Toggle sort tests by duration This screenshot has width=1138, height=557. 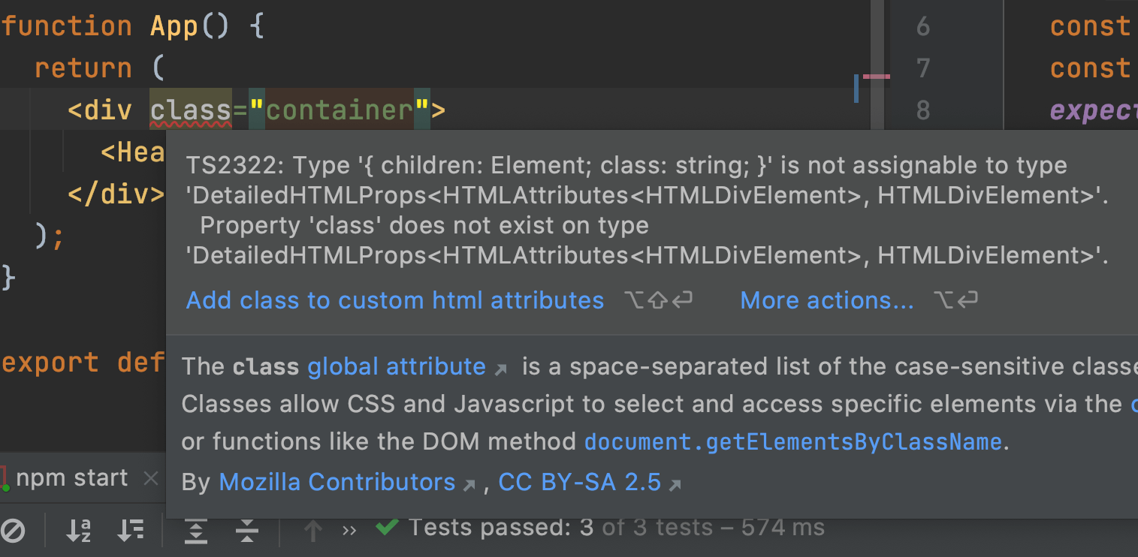(x=131, y=530)
